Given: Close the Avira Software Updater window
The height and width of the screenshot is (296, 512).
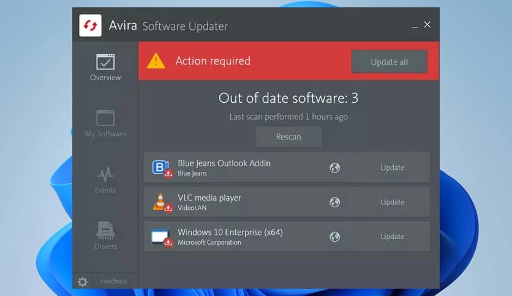Looking at the screenshot, I should 427,24.
